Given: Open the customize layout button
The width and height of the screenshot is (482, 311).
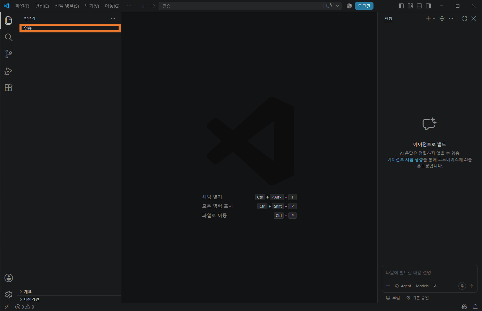Looking at the screenshot, I should point(410,6).
